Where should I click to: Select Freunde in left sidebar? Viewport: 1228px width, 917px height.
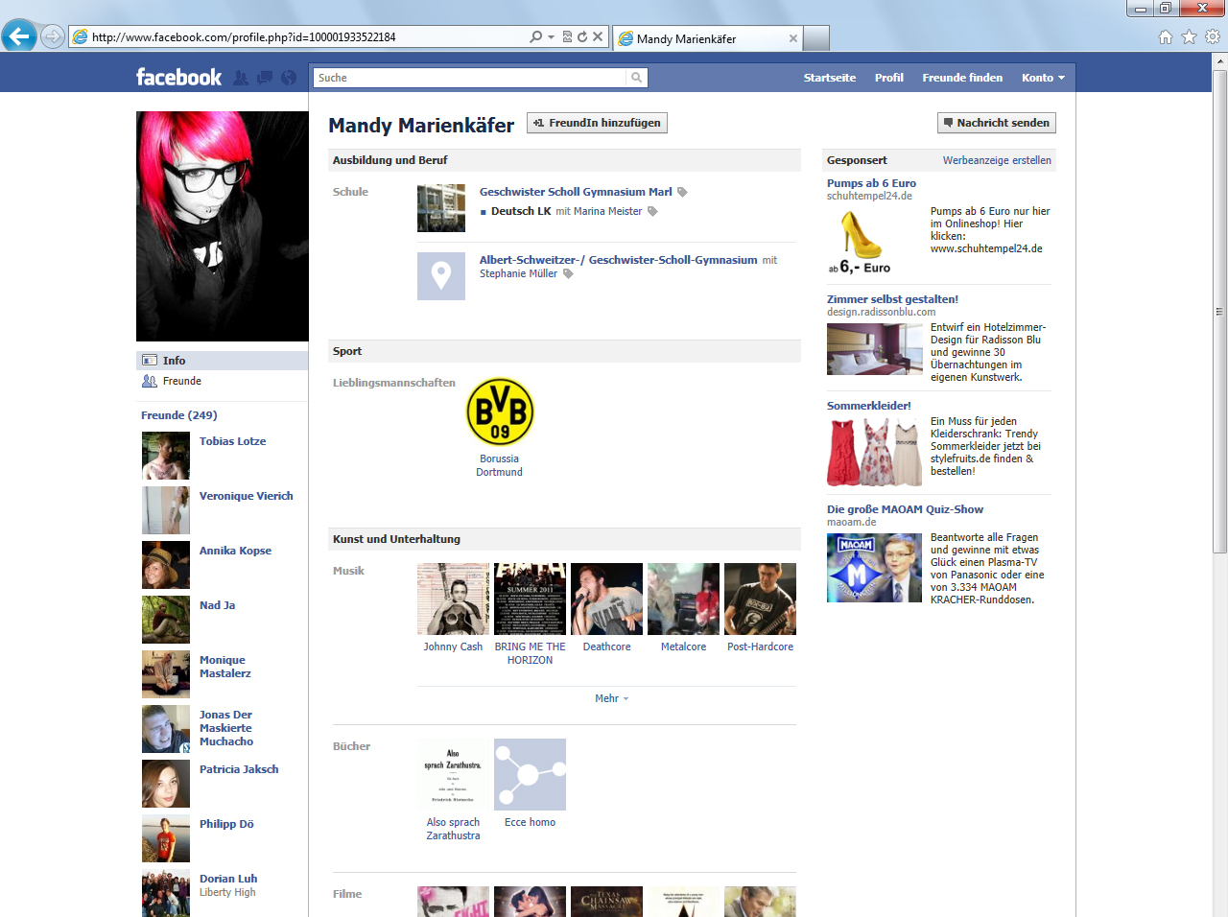[181, 381]
